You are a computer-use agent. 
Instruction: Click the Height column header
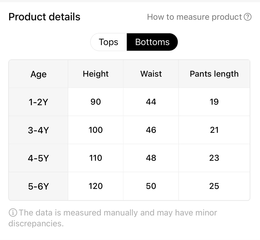[x=95, y=74]
